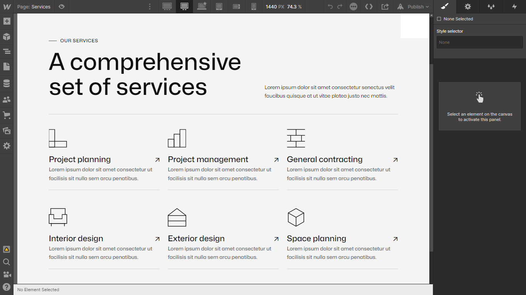
Task: Switch to the Interactions panel
Action: point(514,7)
